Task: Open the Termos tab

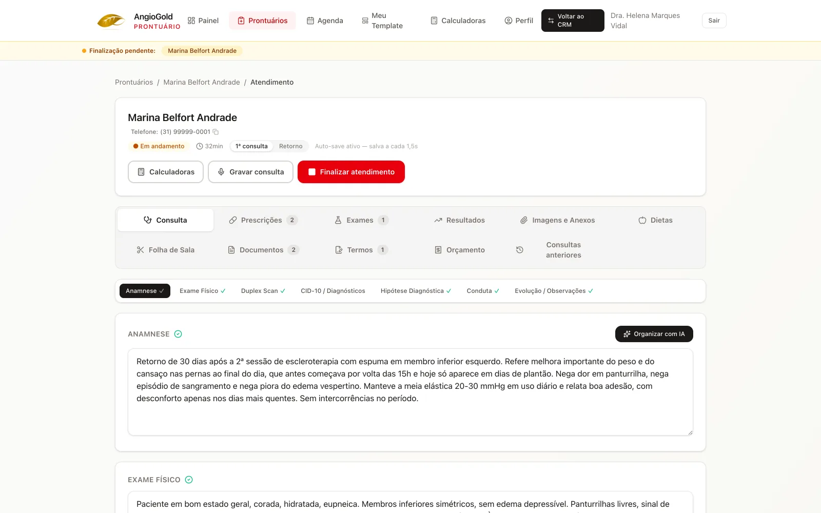Action: point(361,250)
